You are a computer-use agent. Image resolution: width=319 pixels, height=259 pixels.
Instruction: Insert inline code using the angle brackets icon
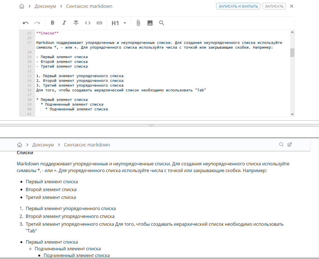tap(87, 23)
